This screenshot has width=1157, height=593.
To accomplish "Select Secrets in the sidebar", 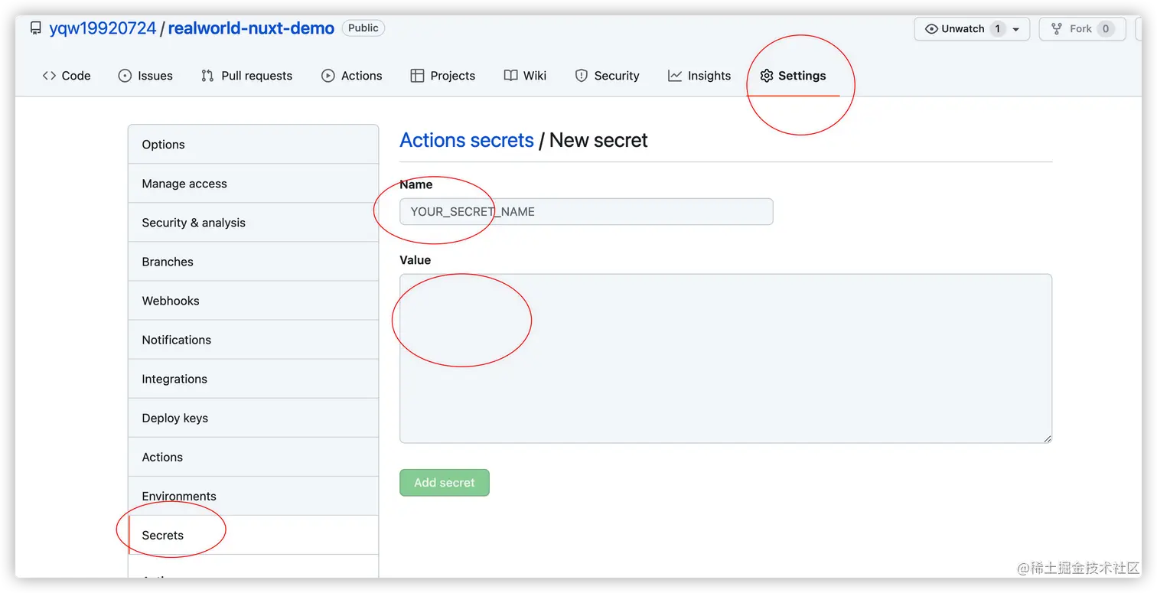I will [253, 535].
